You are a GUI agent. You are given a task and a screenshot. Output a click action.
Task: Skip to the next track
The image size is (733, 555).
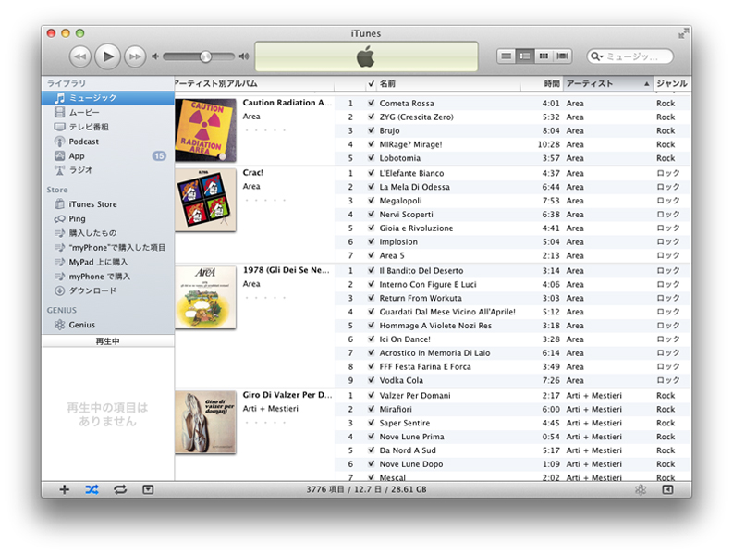pos(135,56)
